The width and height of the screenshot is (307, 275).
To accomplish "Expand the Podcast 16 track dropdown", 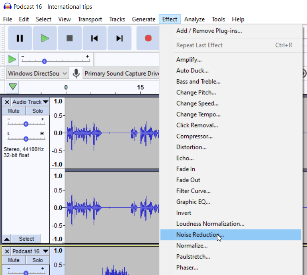I will point(30,251).
